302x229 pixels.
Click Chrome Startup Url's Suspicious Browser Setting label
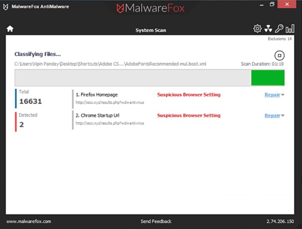[189, 115]
